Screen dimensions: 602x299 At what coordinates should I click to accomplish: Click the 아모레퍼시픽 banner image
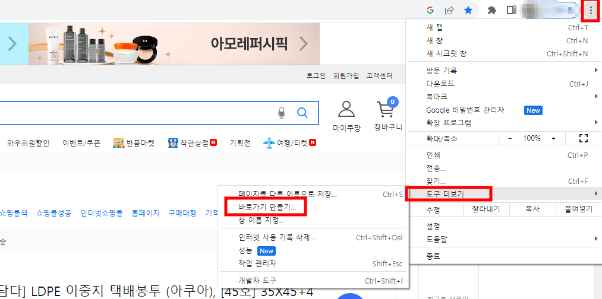pyautogui.click(x=174, y=44)
